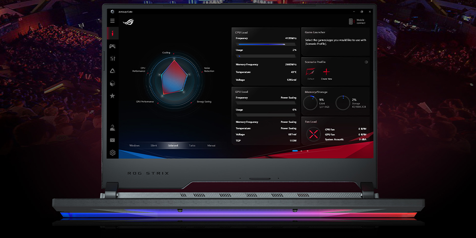Click the 9% RAM reading
Viewport: 476px width, 238px height.
[321, 99]
